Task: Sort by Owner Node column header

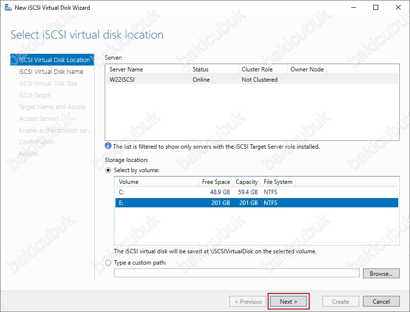Action: tap(307, 69)
